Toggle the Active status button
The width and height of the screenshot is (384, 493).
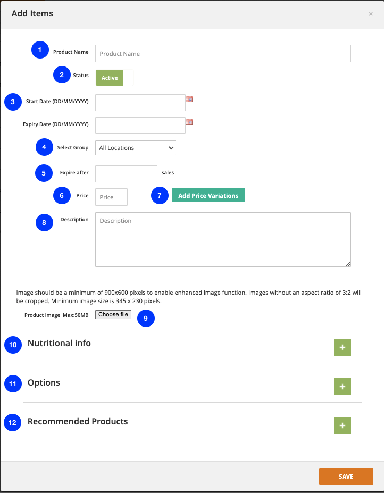tap(110, 78)
